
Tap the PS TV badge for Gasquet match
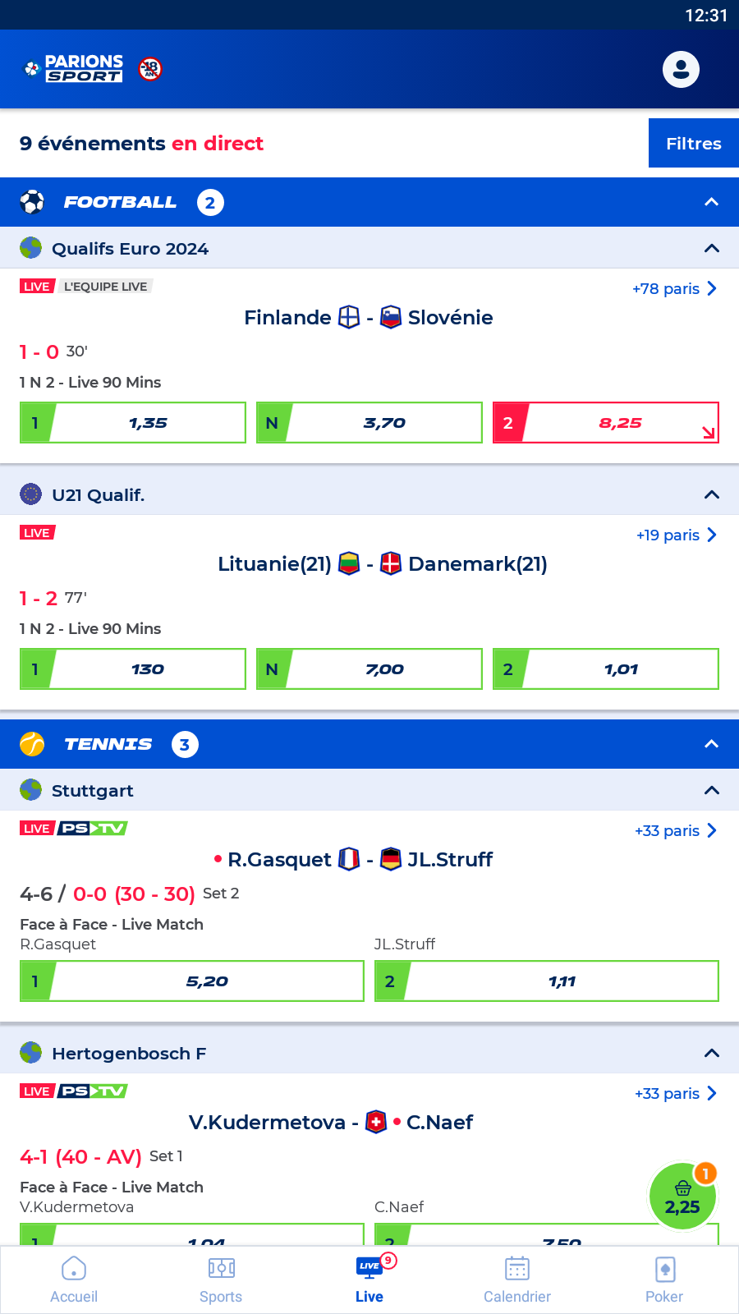(93, 828)
